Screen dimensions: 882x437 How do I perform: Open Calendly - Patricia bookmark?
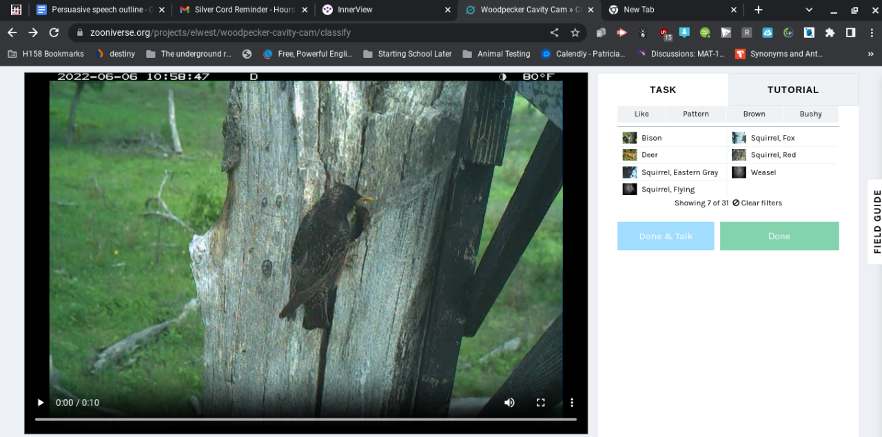pos(583,54)
